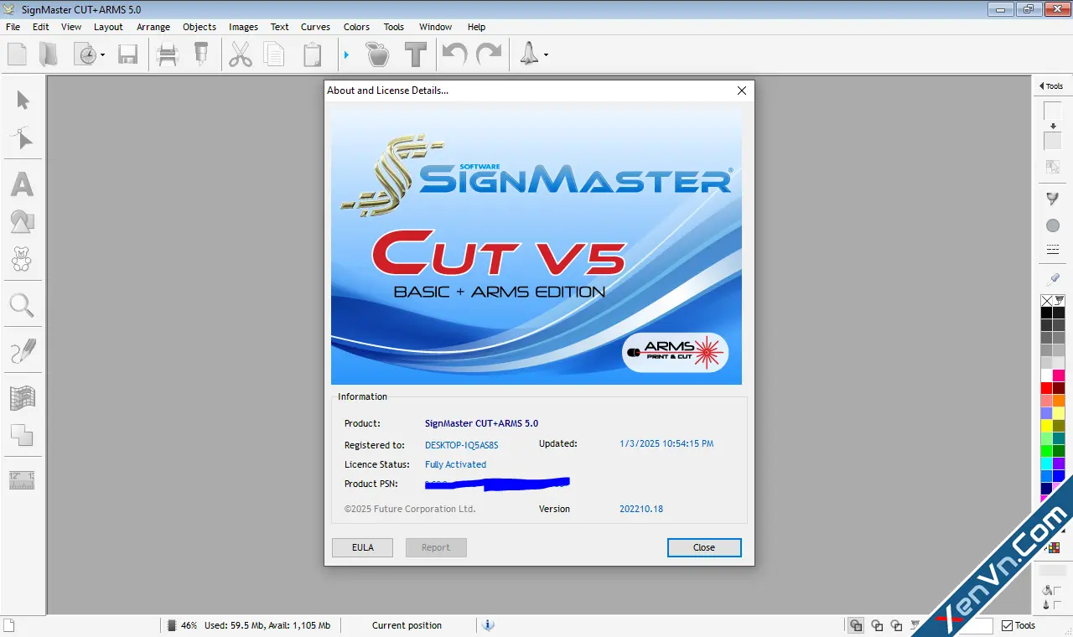This screenshot has width=1073, height=637.
Task: Pick the no-color X swatch
Action: (x=1047, y=300)
